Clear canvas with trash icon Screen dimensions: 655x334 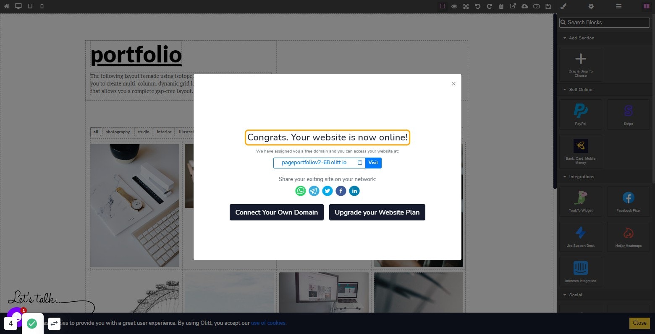coord(501,6)
